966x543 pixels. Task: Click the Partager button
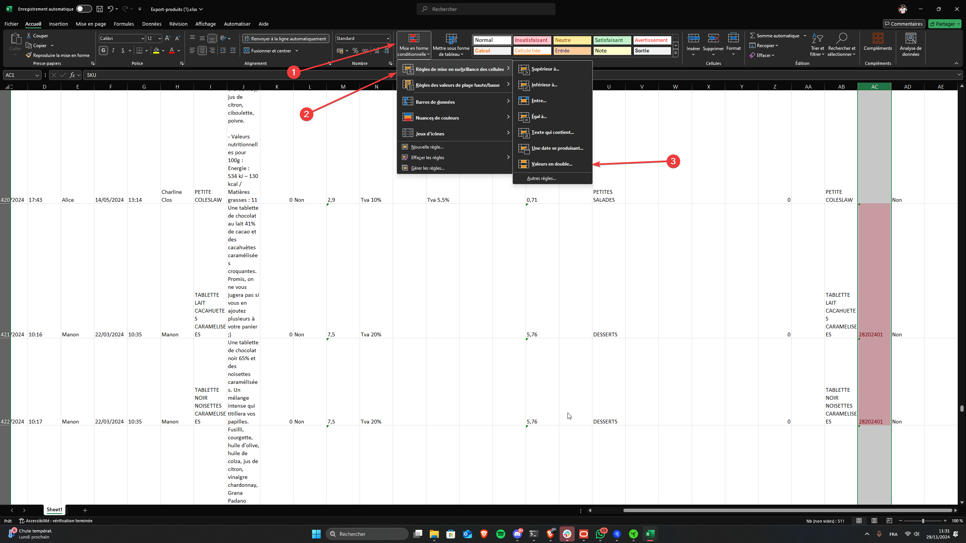tap(944, 24)
